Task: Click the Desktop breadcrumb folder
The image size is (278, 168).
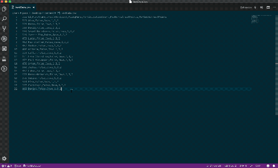Action: [36, 13]
